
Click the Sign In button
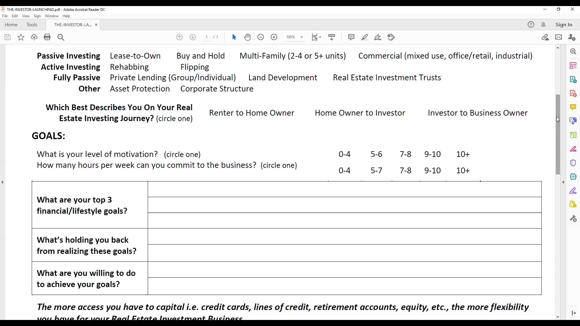point(564,25)
